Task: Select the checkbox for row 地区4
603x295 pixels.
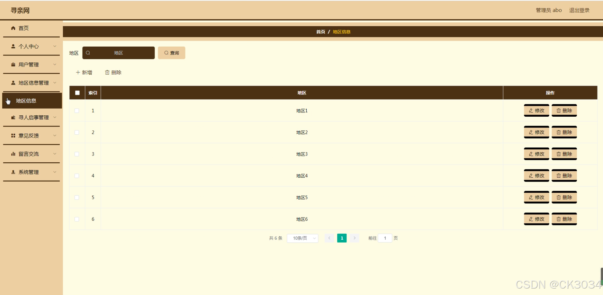Action: 77,176
